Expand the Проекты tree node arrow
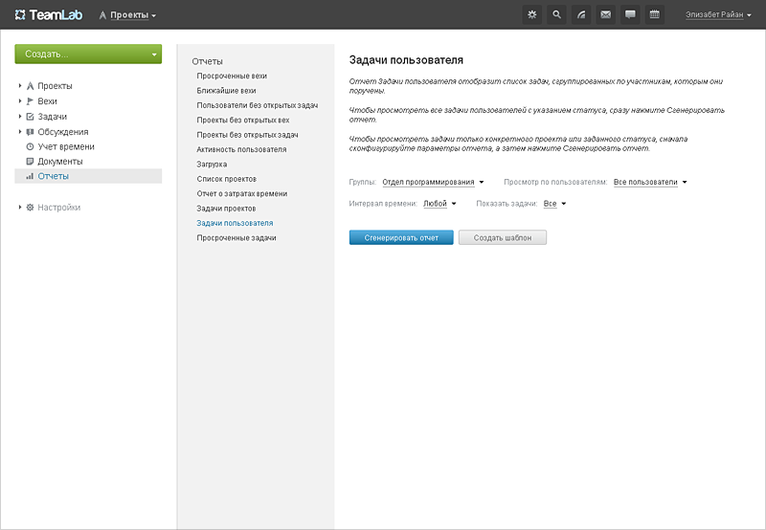 tap(20, 85)
